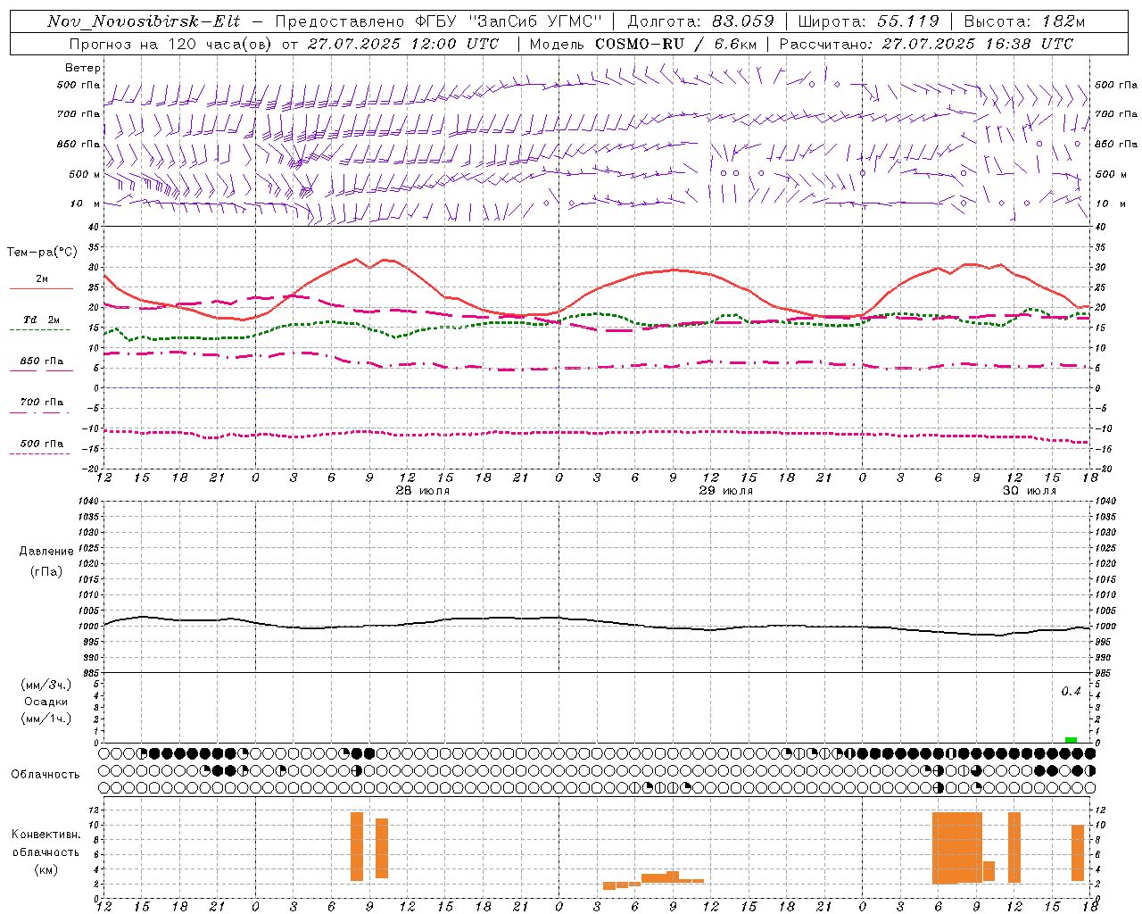The height and width of the screenshot is (914, 1142).
Task: Click the green precipitation bar
Action: (1071, 740)
